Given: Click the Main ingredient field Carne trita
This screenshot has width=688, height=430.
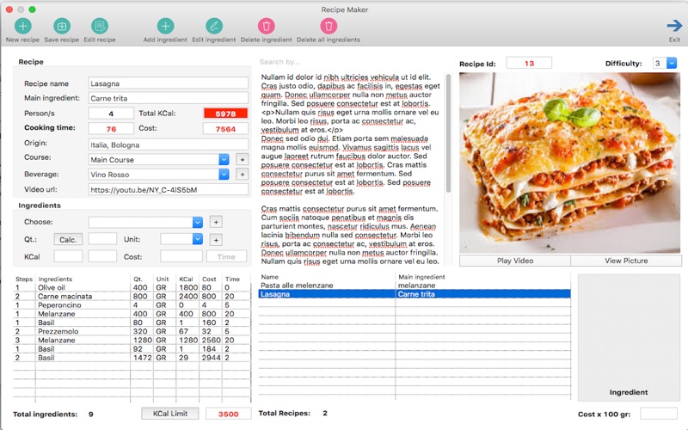Looking at the screenshot, I should (168, 98).
